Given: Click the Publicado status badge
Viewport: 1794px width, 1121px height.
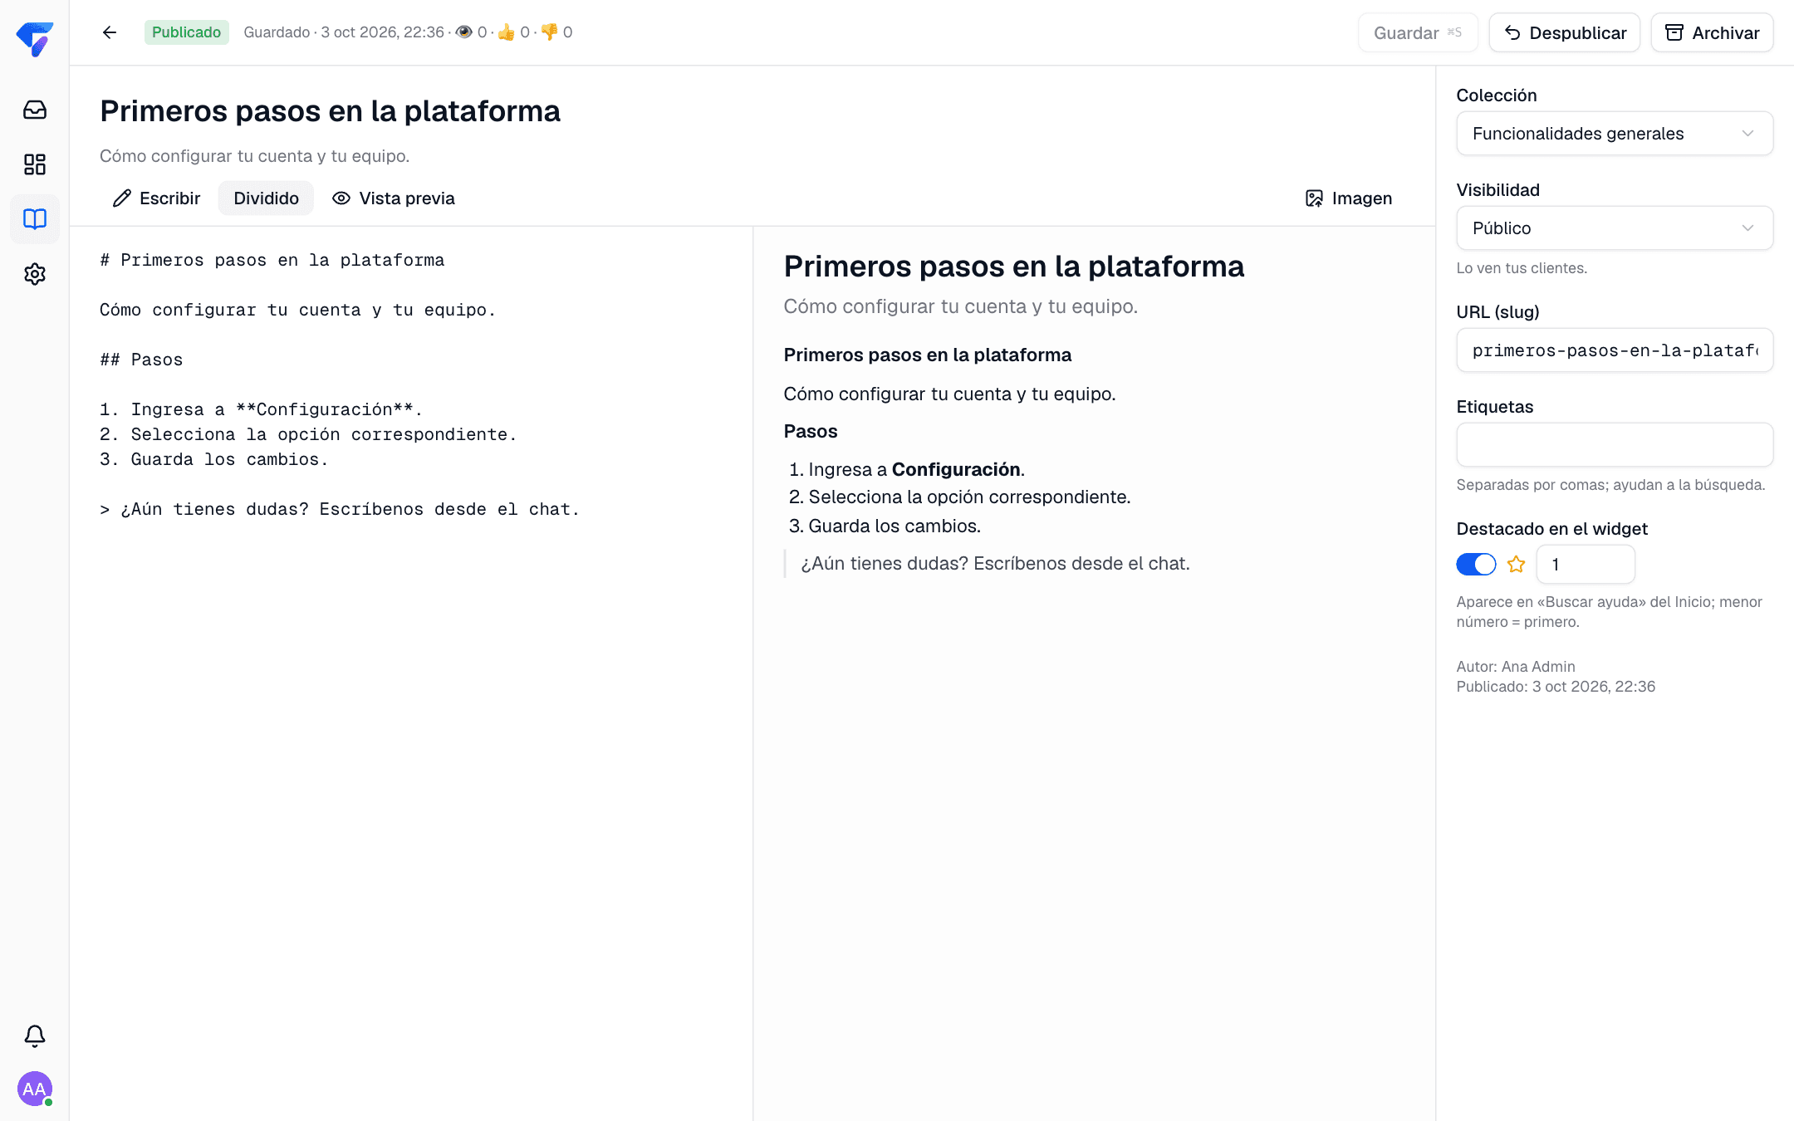Looking at the screenshot, I should (x=186, y=32).
